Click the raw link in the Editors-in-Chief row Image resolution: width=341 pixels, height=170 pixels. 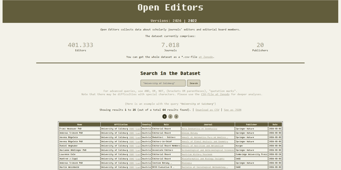tap(138, 141)
